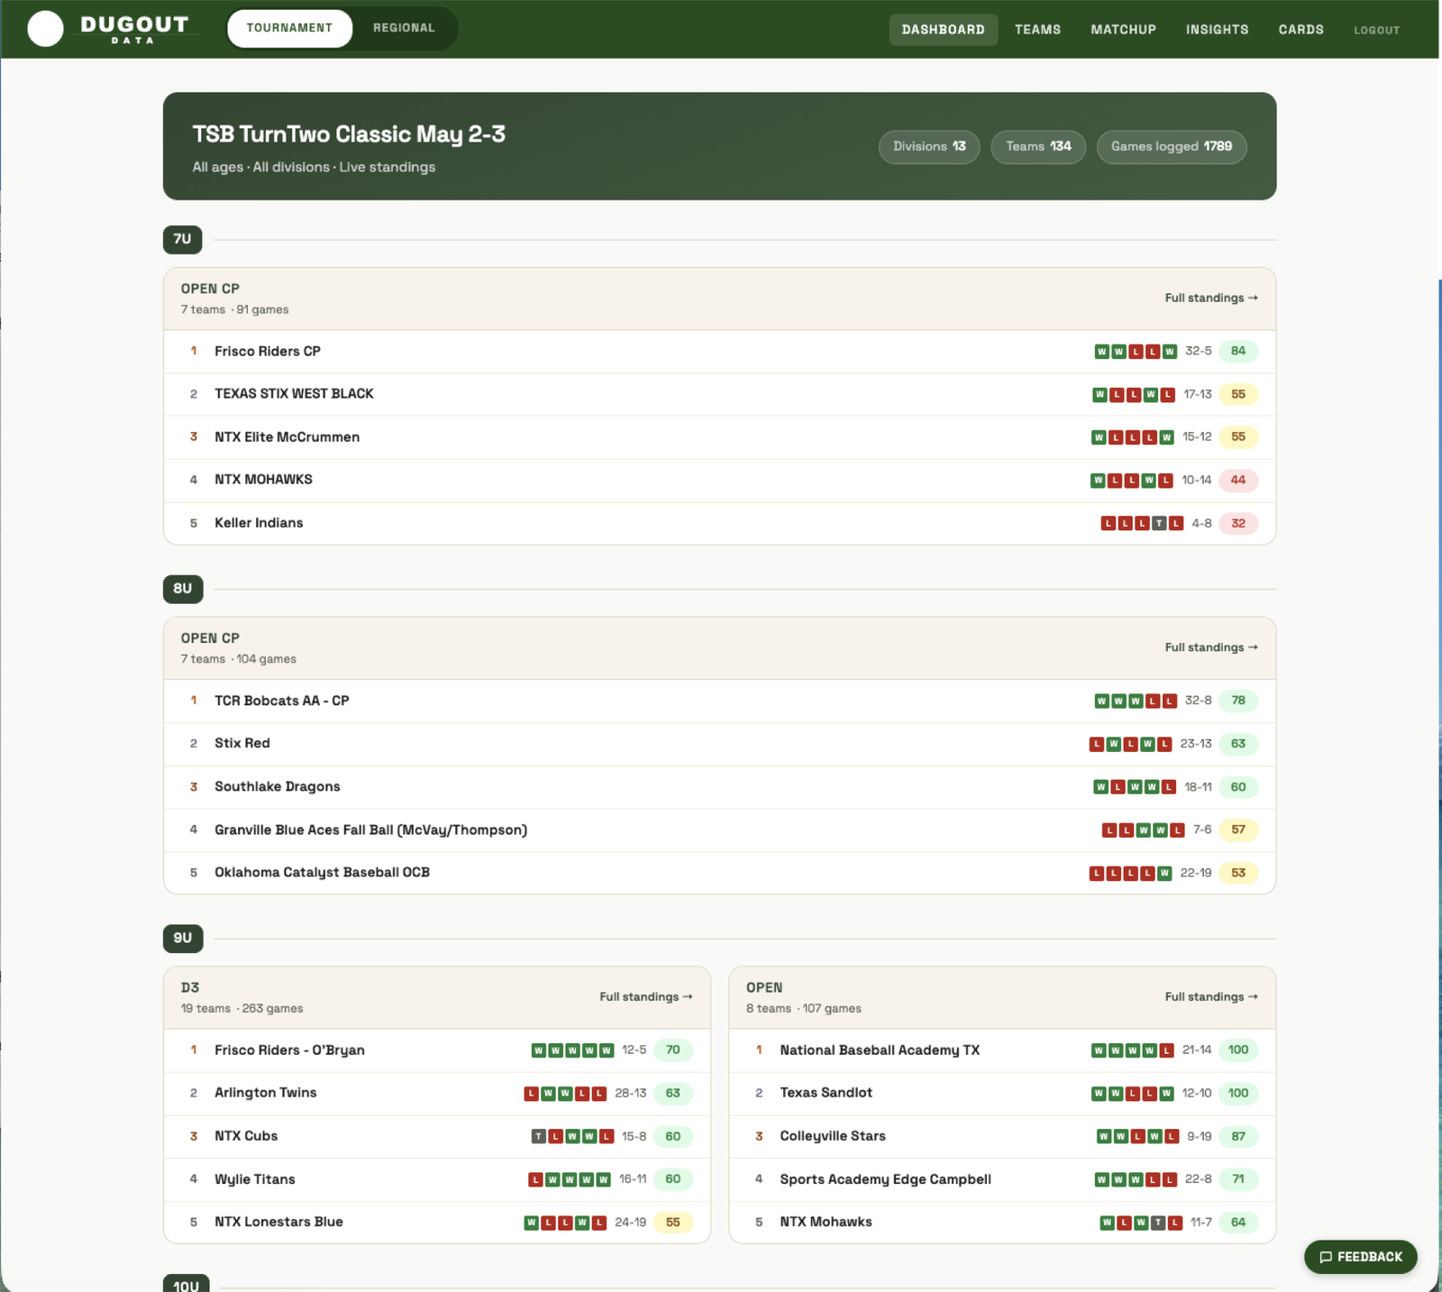Click the last W badge for Oklahoma Catalyst Baseball OCB
1442x1292 pixels.
tap(1163, 873)
